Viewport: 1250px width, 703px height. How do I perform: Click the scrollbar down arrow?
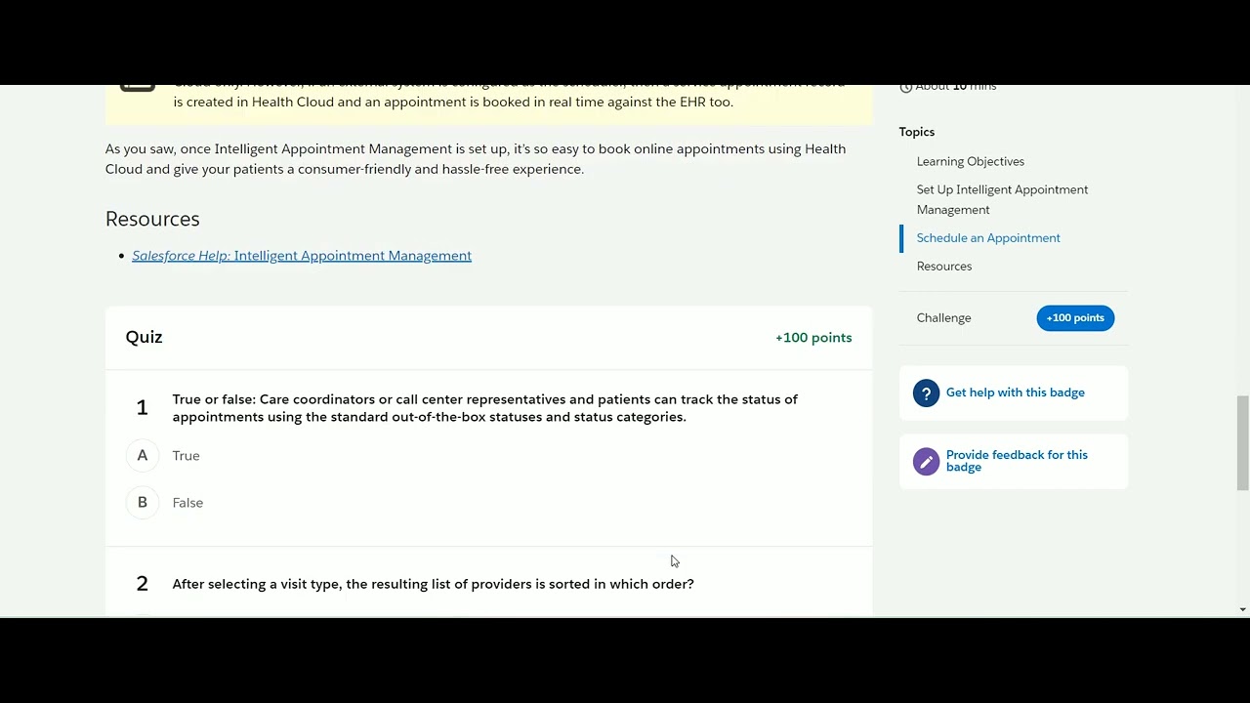pyautogui.click(x=1242, y=609)
